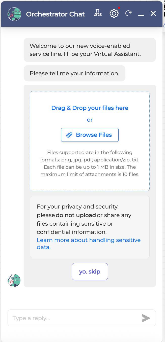Click the "Drag & Drop your files here" text
165x342 pixels.
90,108
